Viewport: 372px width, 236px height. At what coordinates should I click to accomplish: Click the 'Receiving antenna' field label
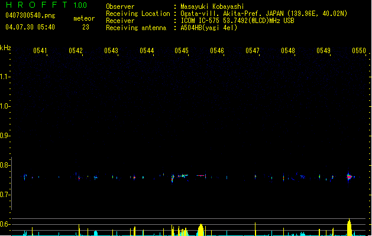tap(136, 28)
